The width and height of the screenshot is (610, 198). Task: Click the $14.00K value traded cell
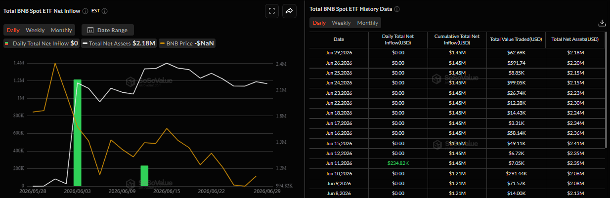[516, 194]
